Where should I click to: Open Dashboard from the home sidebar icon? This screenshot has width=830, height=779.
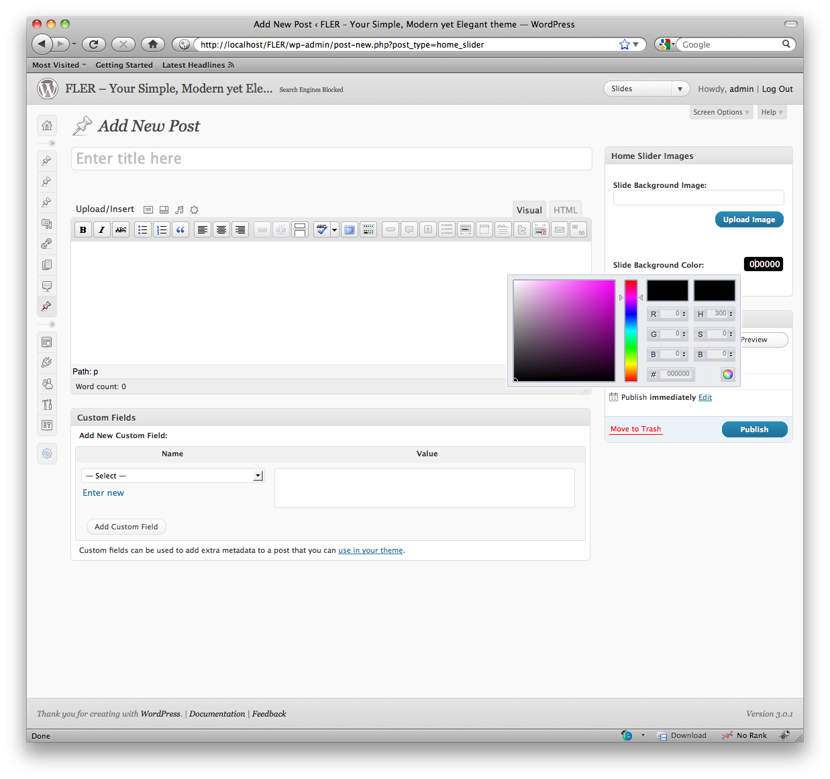pos(47,125)
